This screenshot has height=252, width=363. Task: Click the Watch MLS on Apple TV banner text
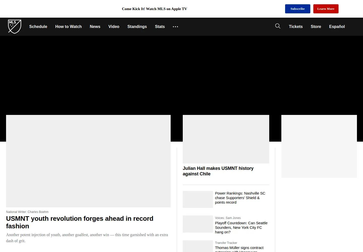click(155, 9)
